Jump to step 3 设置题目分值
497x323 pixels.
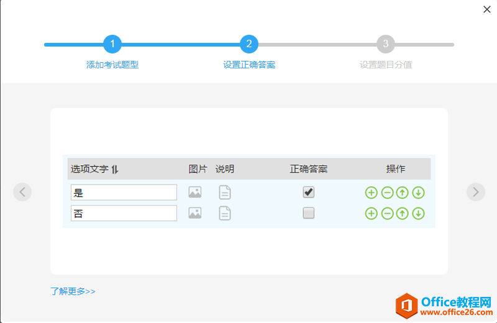point(385,44)
